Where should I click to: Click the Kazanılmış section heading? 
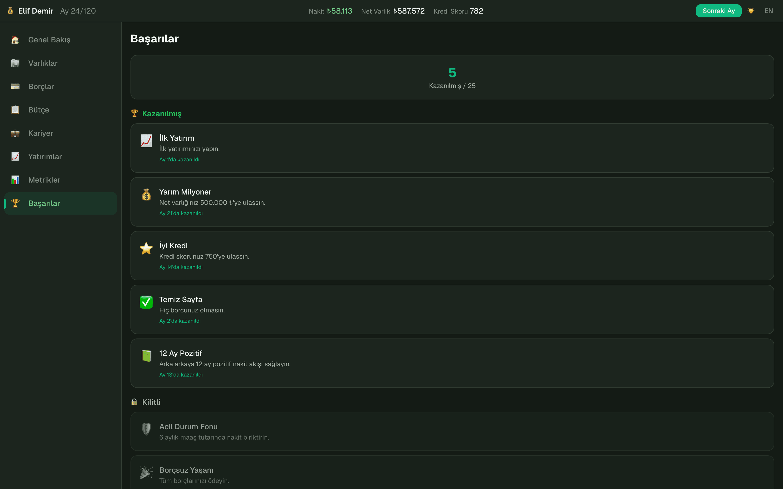point(161,114)
